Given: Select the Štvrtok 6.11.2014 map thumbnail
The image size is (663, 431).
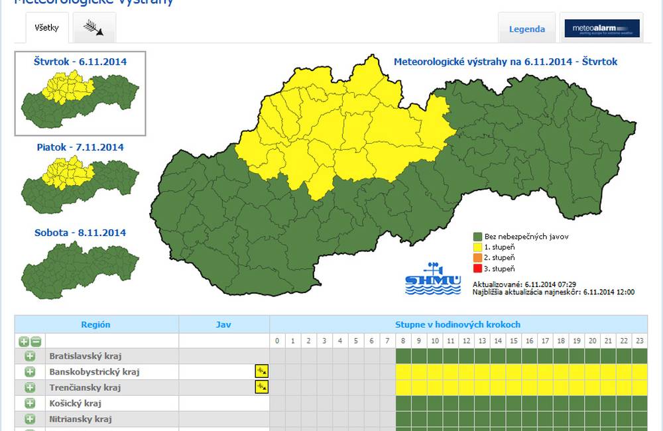Looking at the screenshot, I should (x=80, y=99).
